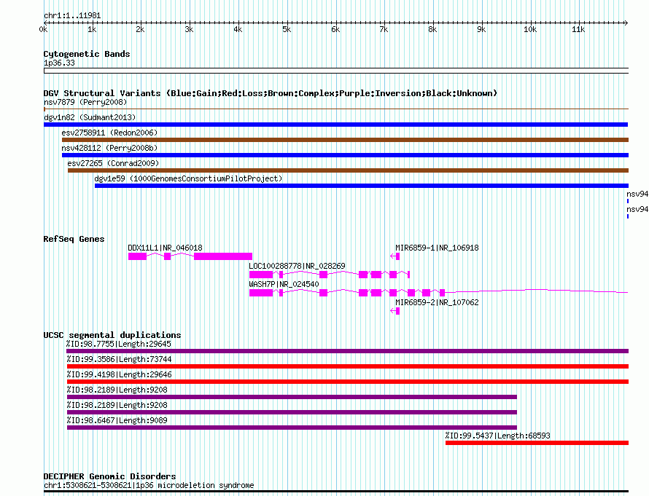Image resolution: width=649 pixels, height=496 pixels.
Task: Click the 2k ruler tick label
Action: click(x=140, y=29)
